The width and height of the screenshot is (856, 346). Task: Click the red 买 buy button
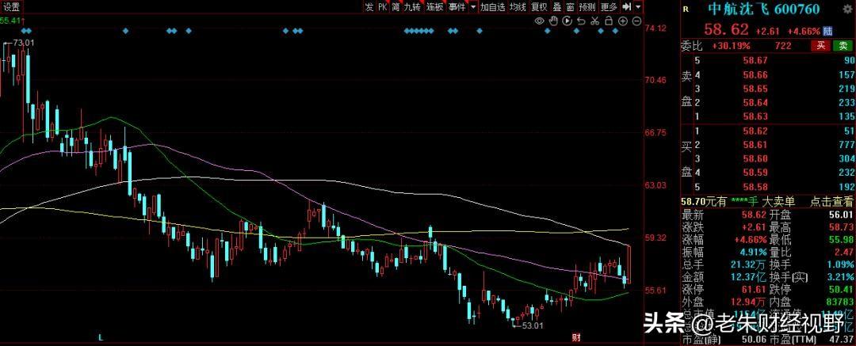click(820, 46)
